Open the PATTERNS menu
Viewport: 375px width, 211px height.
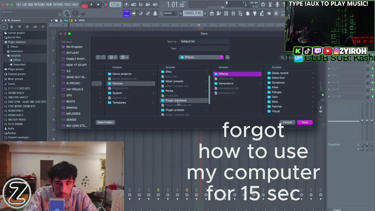point(39,4)
